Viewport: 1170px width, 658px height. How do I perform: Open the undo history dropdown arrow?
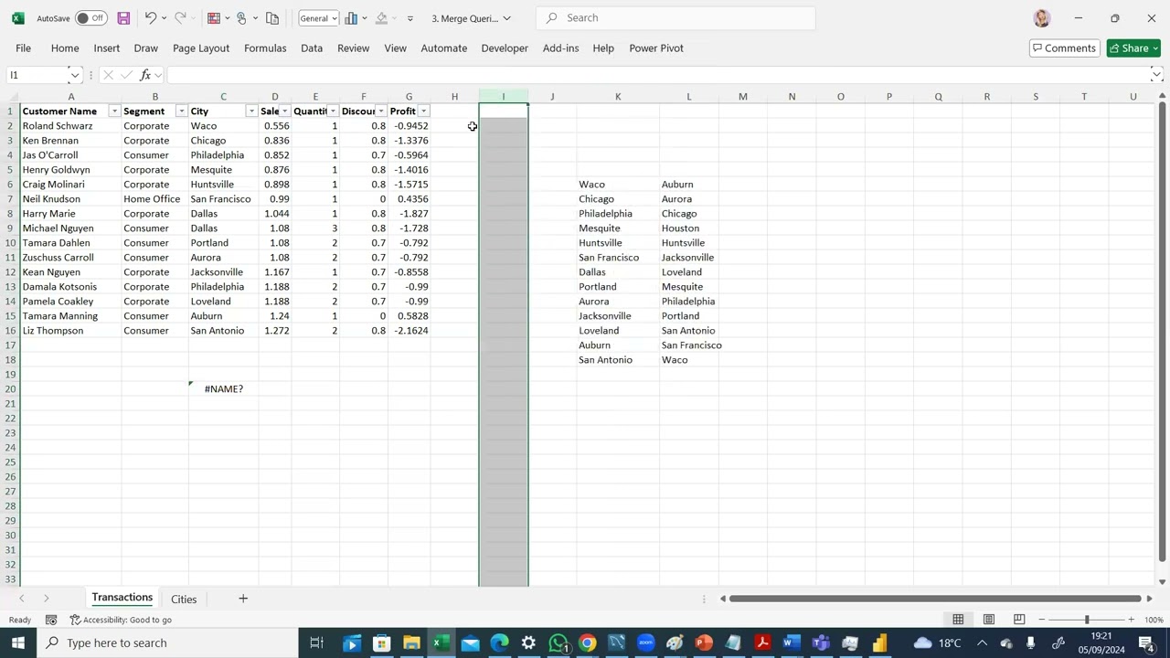(165, 18)
